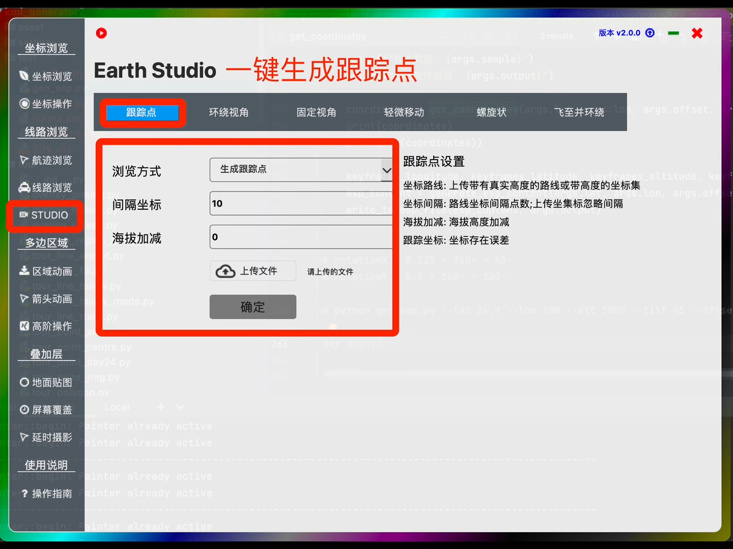Expand 浏览方式 dropdown arrow

click(387, 170)
